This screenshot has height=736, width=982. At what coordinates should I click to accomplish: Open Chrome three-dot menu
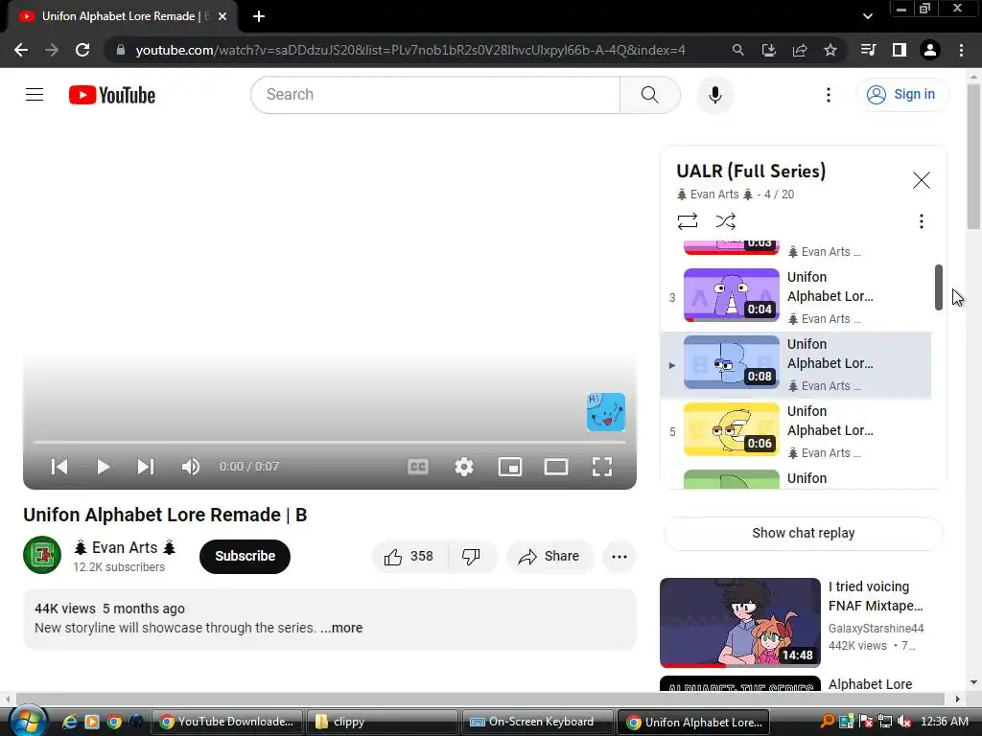[x=961, y=50]
